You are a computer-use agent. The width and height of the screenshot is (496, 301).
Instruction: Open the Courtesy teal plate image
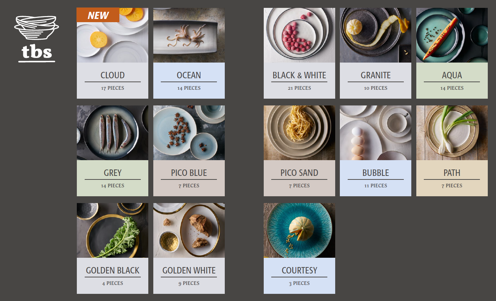299,231
